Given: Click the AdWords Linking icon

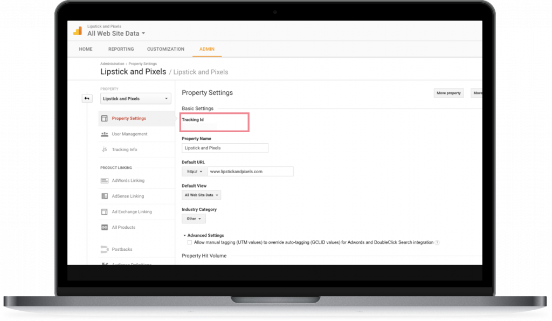Looking at the screenshot, I should pos(105,181).
